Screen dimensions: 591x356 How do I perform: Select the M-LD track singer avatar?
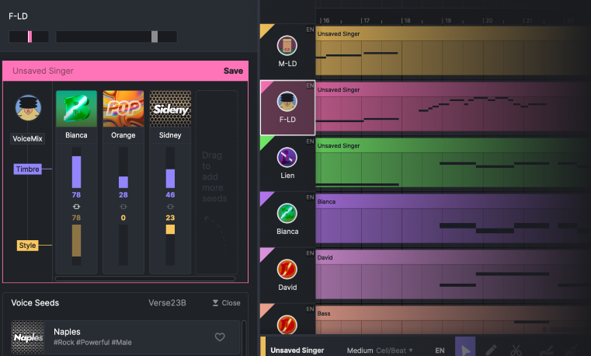(x=287, y=46)
